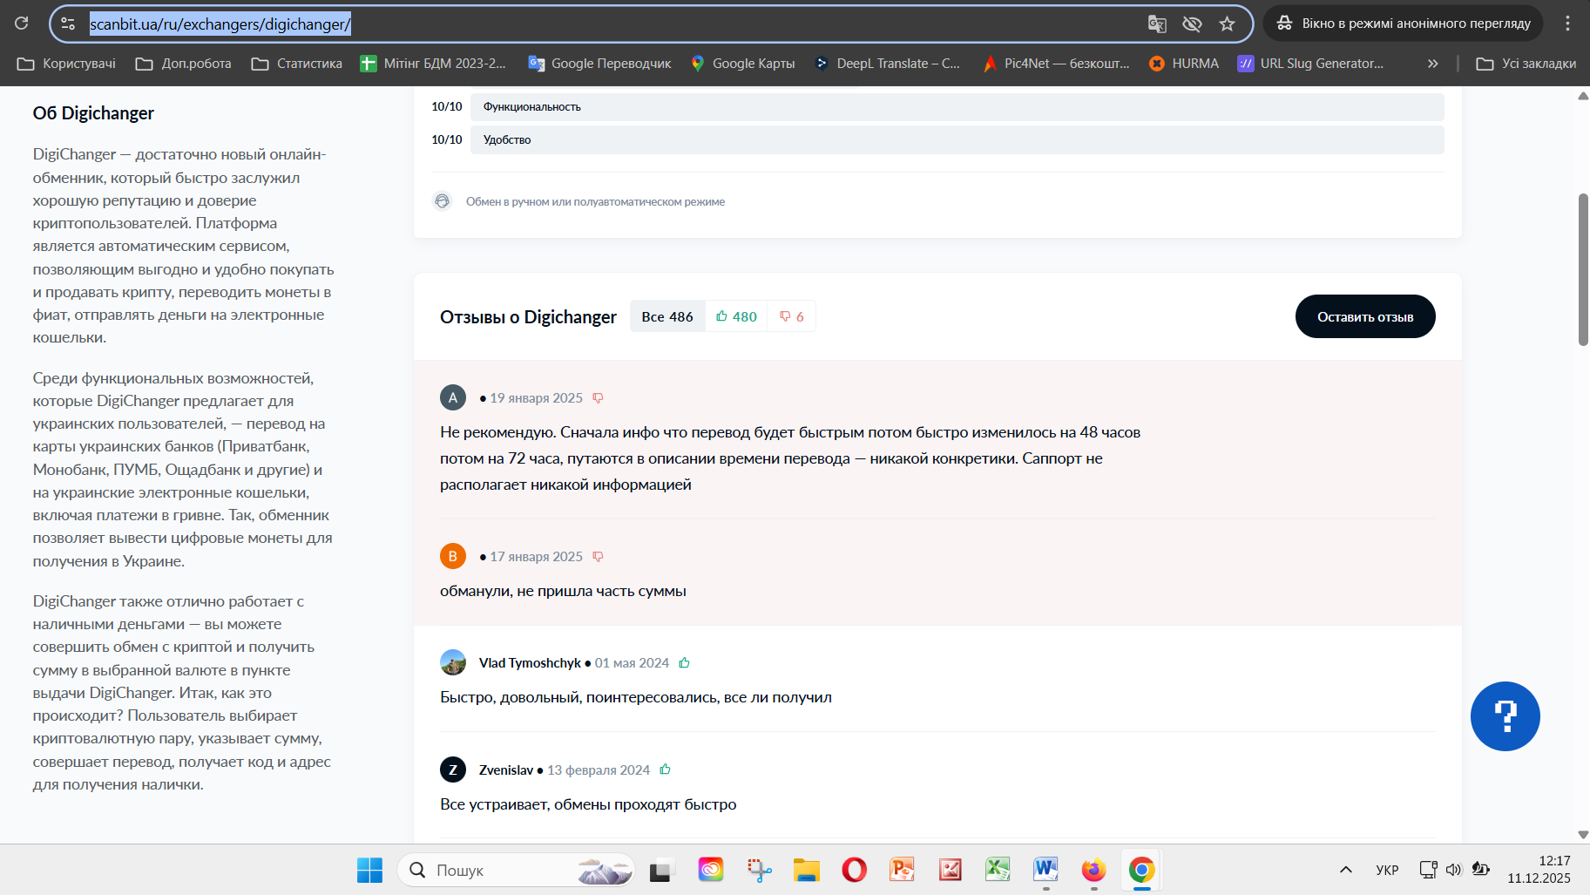Click the third-party cookies eye icon
1590x895 pixels.
click(x=1192, y=24)
